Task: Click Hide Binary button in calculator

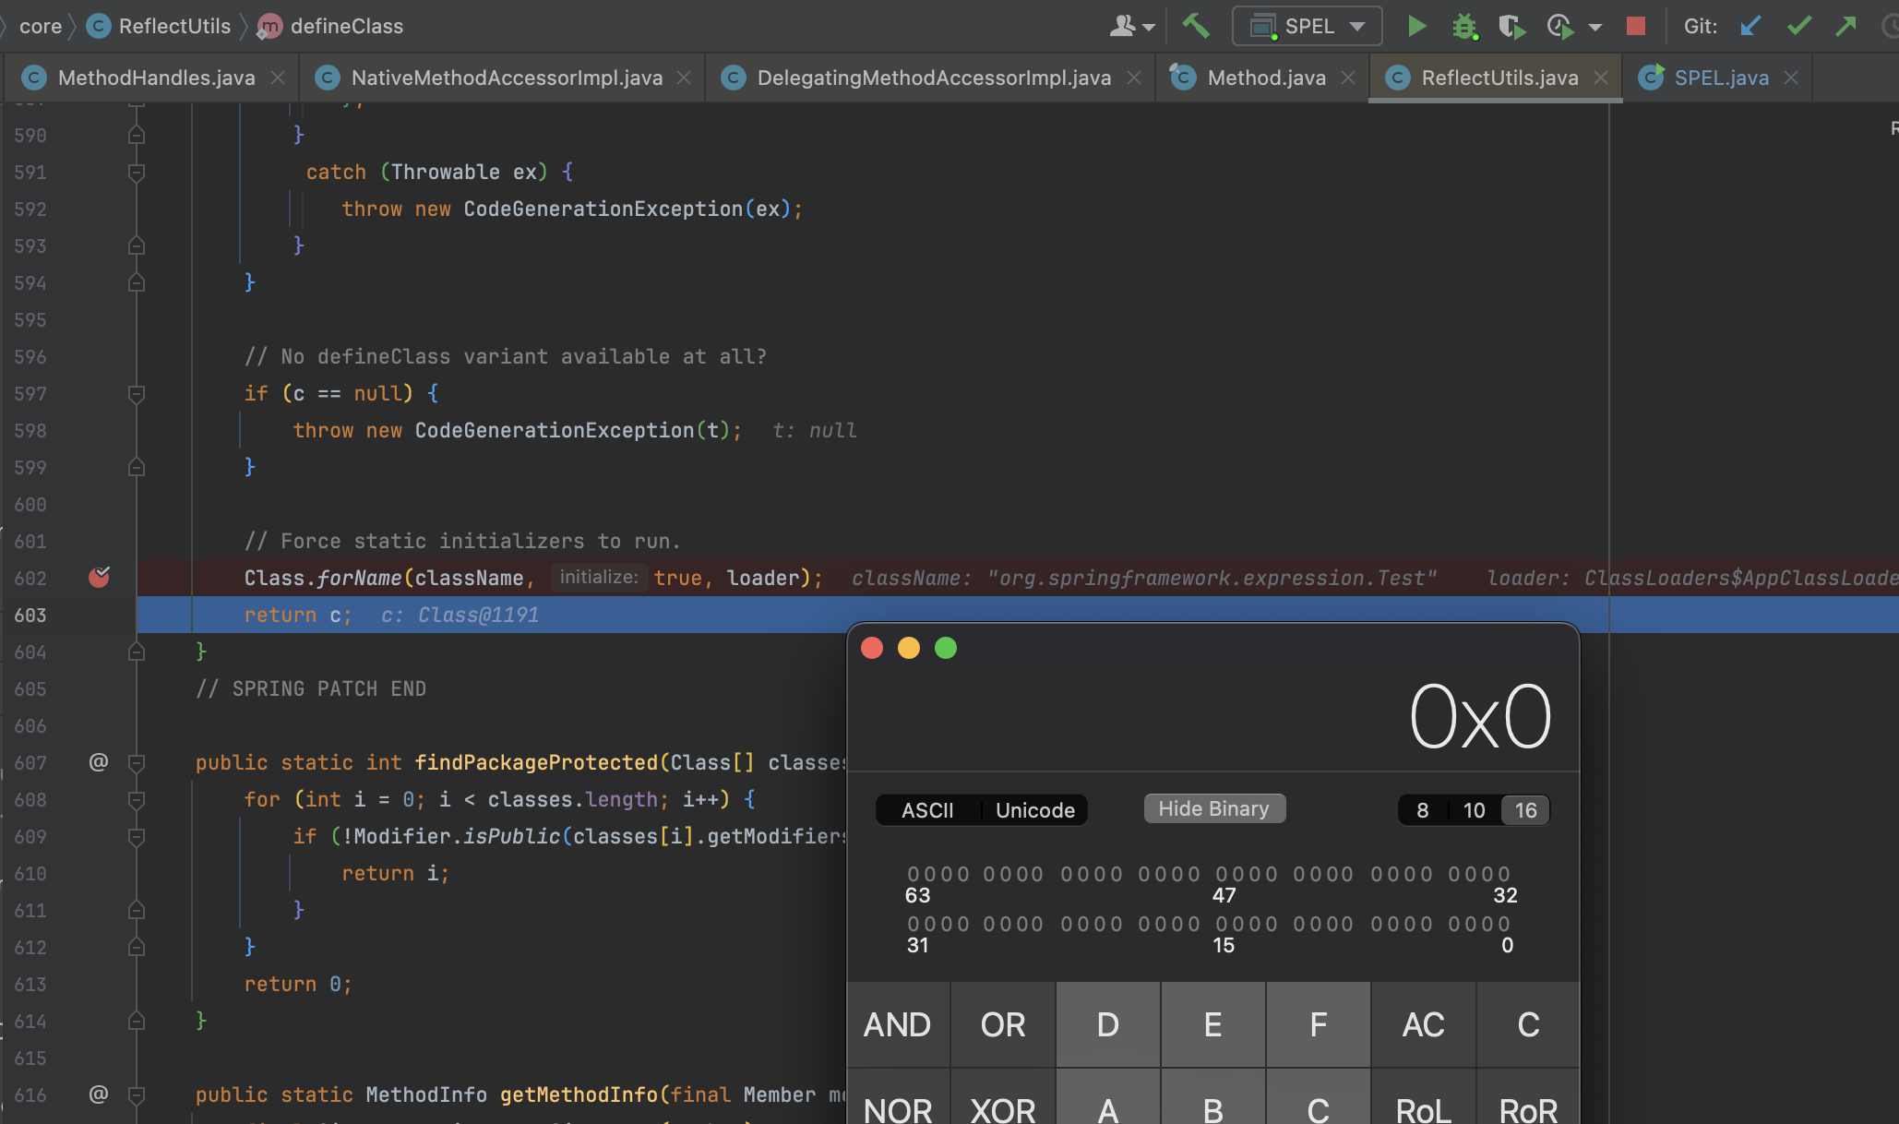Action: coord(1214,808)
